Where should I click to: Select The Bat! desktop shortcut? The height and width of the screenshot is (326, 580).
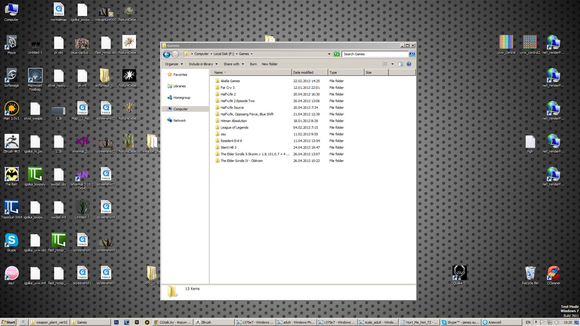tap(11, 174)
